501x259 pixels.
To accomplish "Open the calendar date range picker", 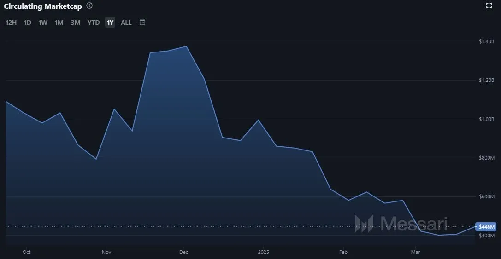I will pos(142,22).
